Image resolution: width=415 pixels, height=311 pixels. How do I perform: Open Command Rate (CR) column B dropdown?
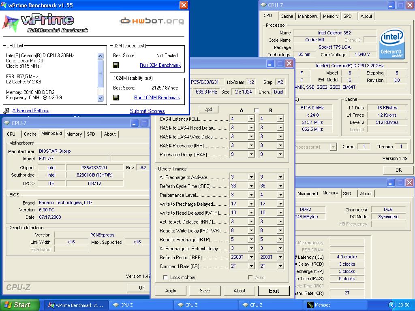coord(280,266)
